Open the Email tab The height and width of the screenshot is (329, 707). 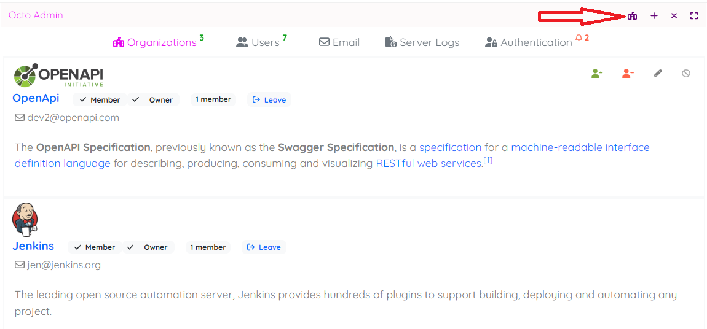[339, 42]
